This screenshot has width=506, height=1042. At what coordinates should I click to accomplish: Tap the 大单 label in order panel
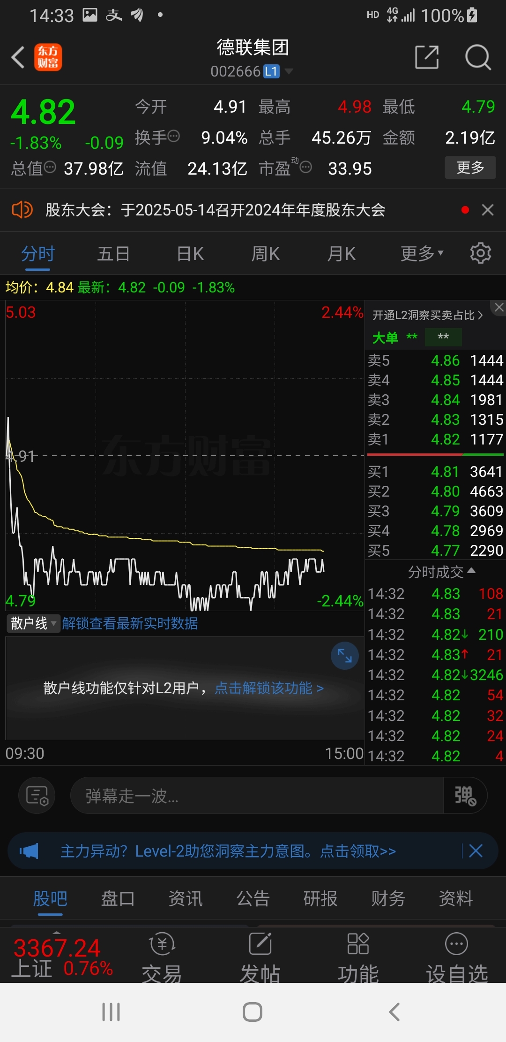385,337
